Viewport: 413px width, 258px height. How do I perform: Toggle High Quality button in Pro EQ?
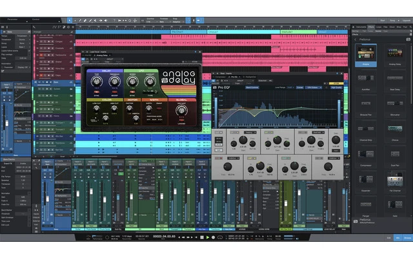coord(336,88)
